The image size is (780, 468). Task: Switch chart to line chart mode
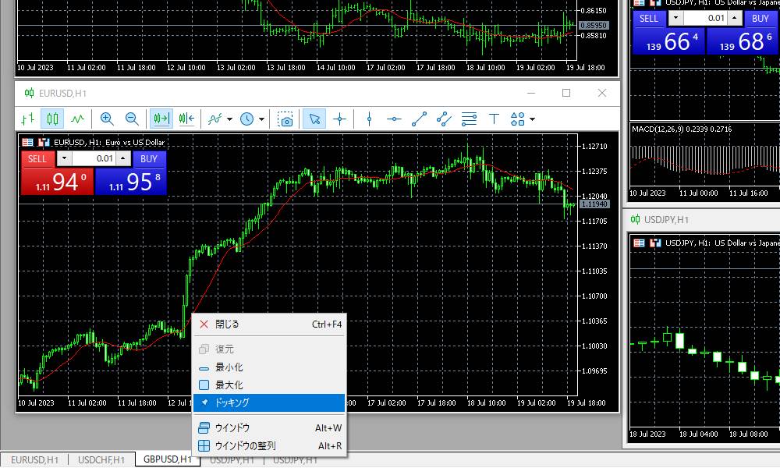point(77,119)
